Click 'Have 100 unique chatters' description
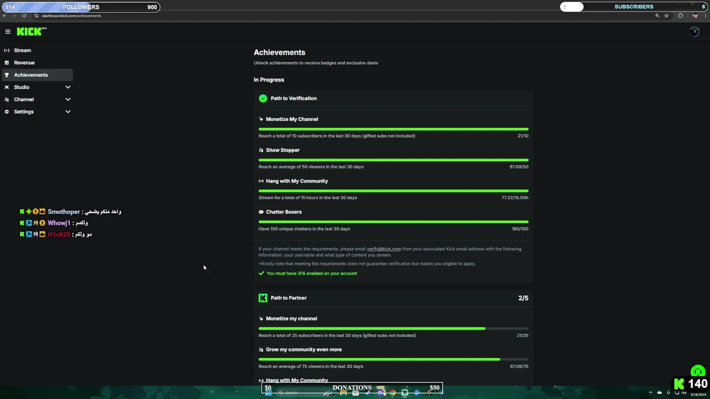Screen dimensions: 710x399 pyautogui.click(x=304, y=229)
